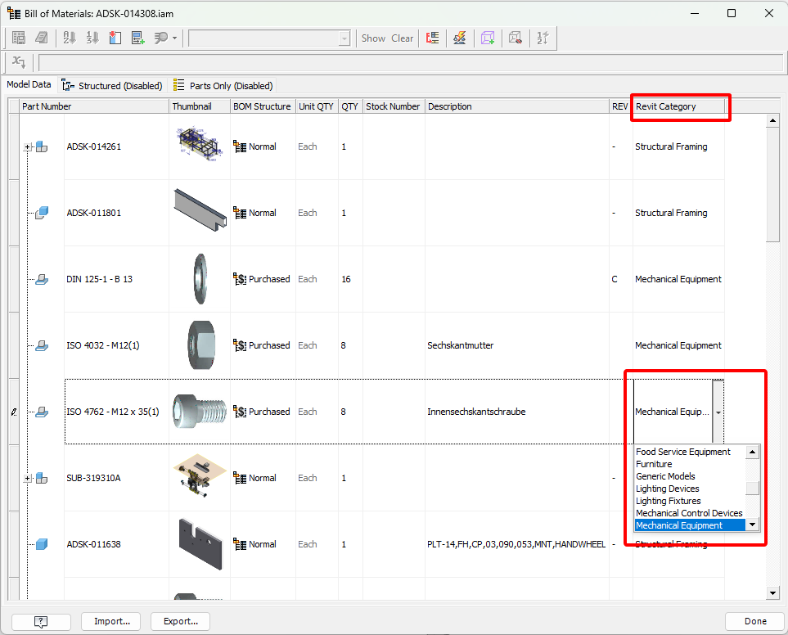The height and width of the screenshot is (635, 788).
Task: Click the assembly icon of ADSK-014261
Action: [x=42, y=146]
